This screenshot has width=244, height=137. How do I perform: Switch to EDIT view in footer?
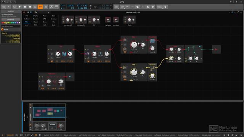(x=22, y=135)
